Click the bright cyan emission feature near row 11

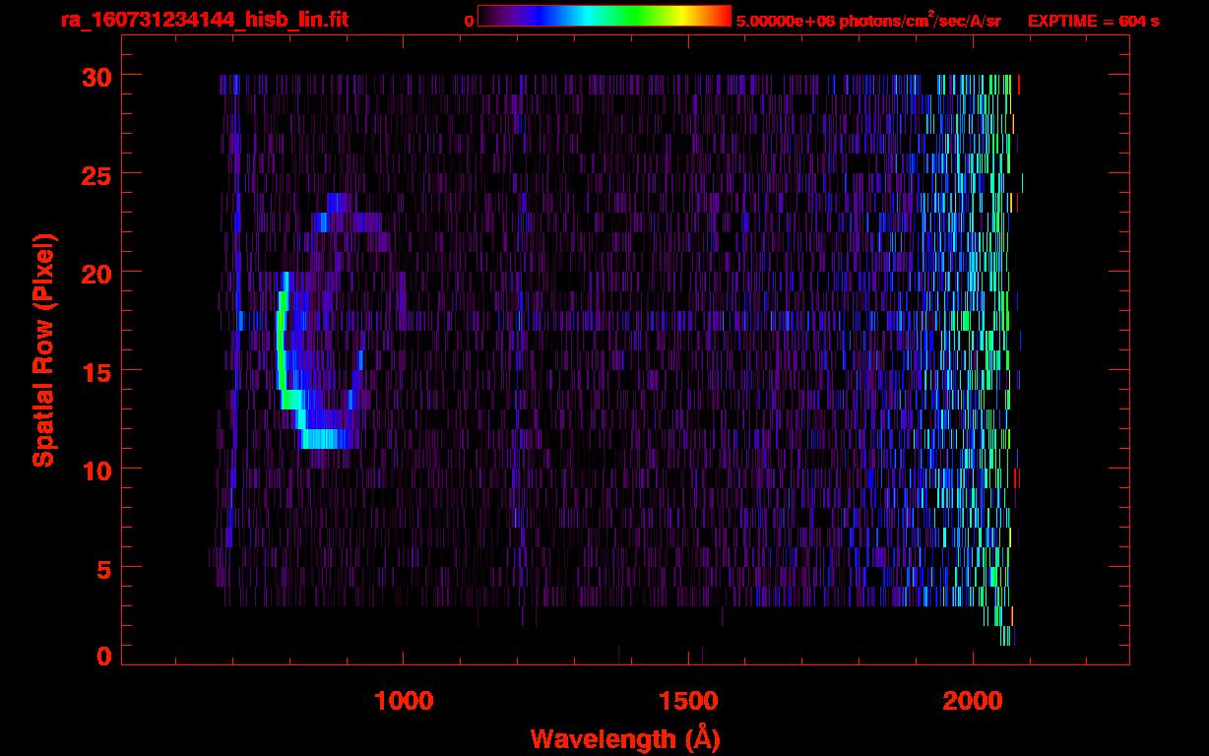pos(325,438)
